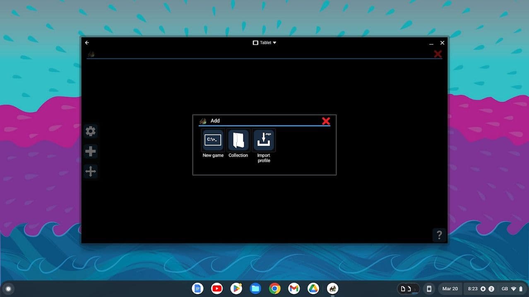This screenshot has height=297, width=529.
Task: Open help using the question mark icon
Action: (439, 235)
